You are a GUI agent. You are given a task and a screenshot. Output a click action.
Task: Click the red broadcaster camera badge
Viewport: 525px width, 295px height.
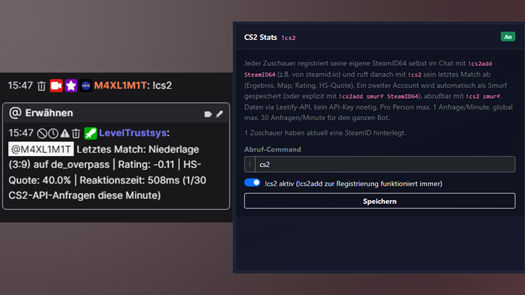pos(57,85)
